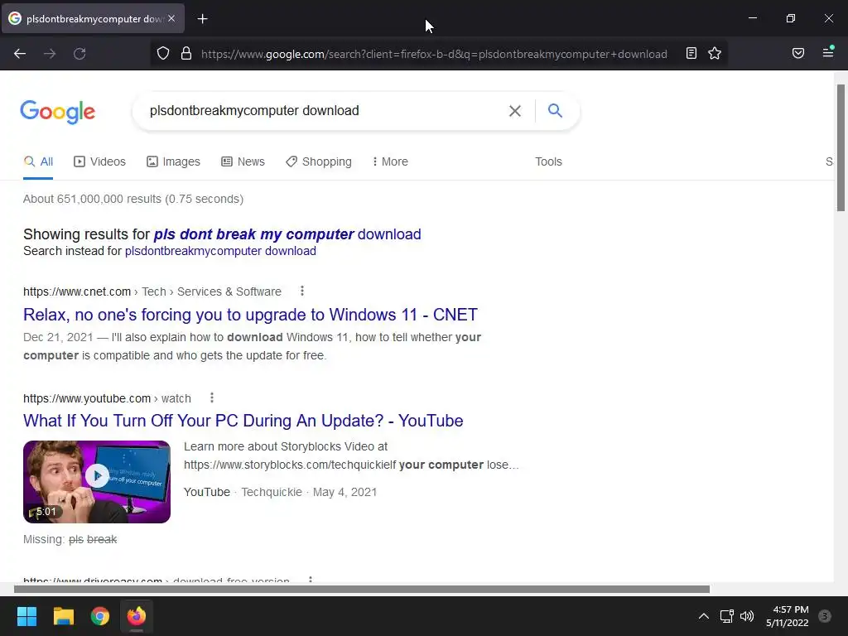
Task: Go back using the browser back arrow
Action: point(20,54)
